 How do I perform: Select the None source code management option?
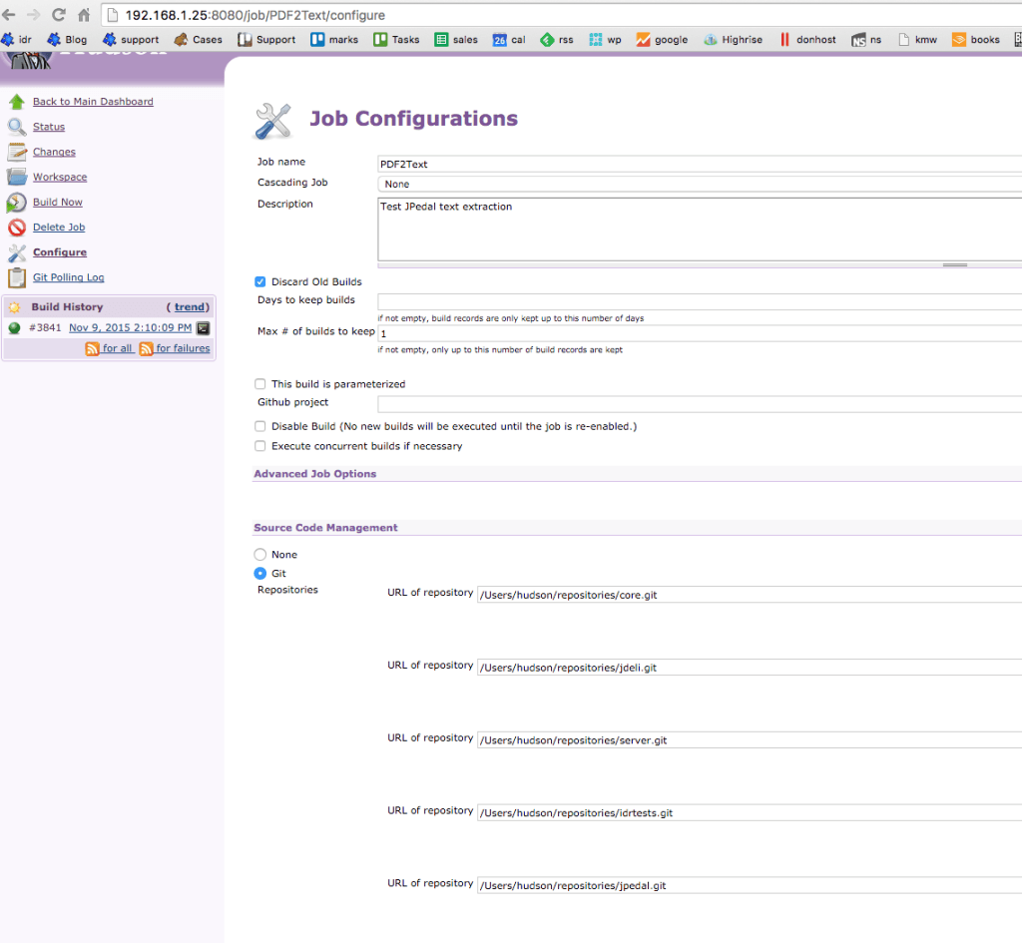(x=260, y=554)
